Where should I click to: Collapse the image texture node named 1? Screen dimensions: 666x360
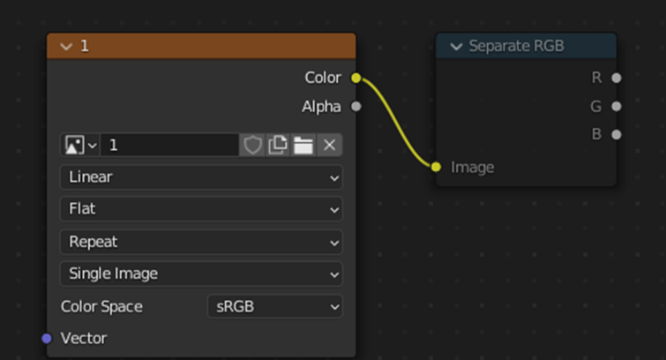tap(66, 46)
